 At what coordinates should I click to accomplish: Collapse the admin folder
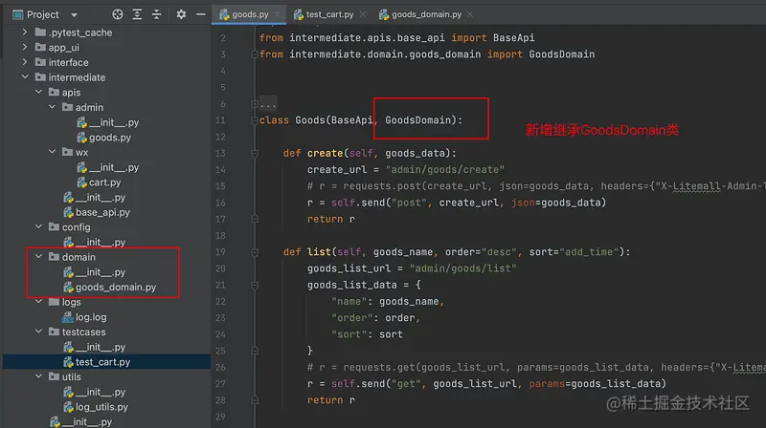pyautogui.click(x=53, y=107)
